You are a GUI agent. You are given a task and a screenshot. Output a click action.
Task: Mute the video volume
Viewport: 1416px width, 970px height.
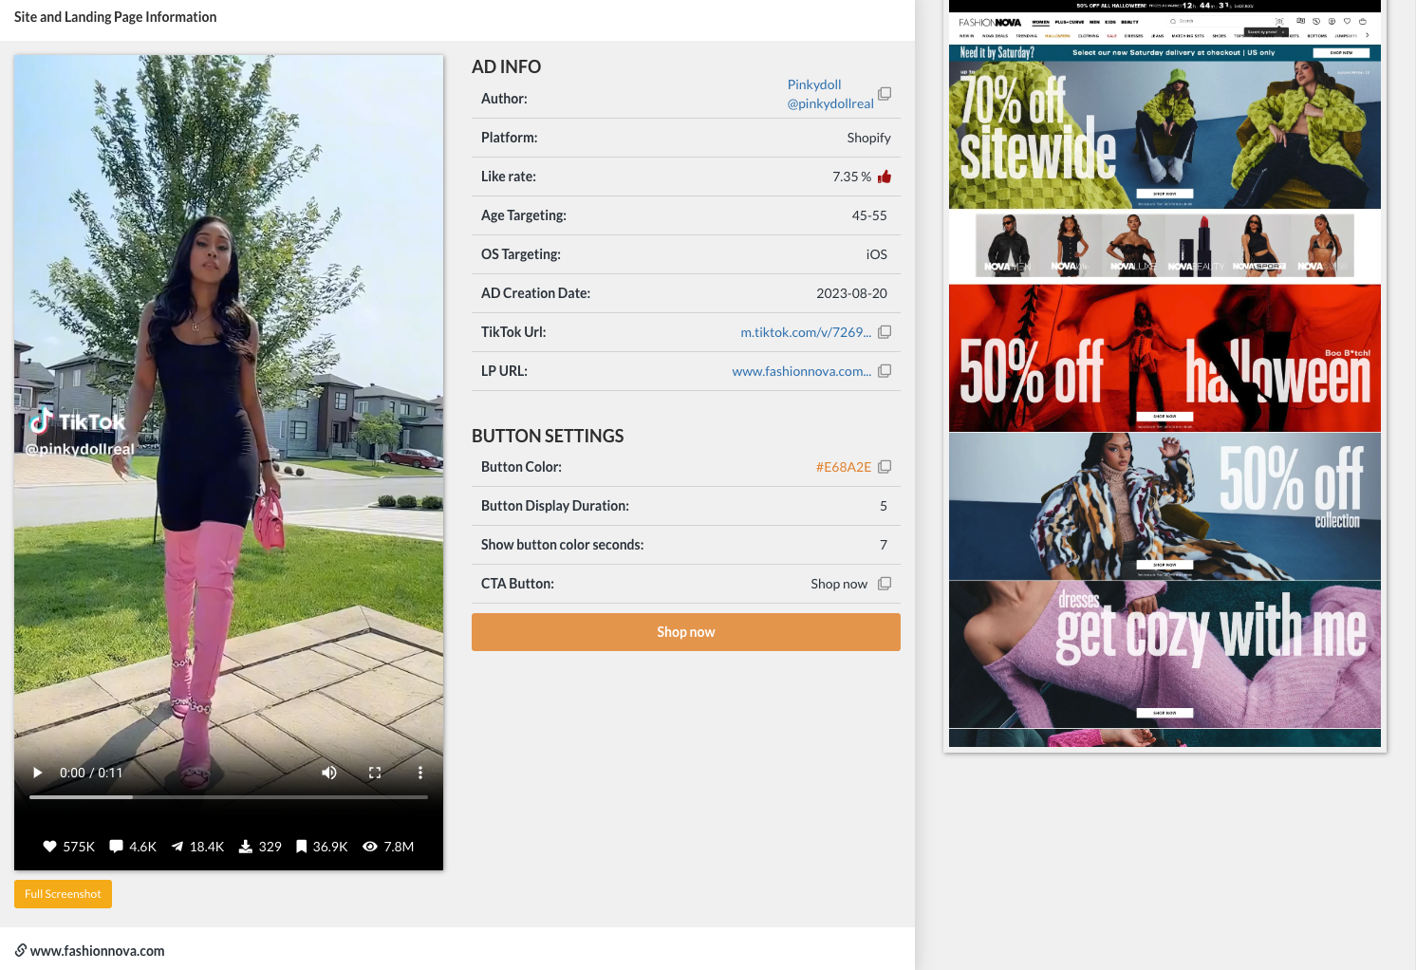tap(329, 773)
